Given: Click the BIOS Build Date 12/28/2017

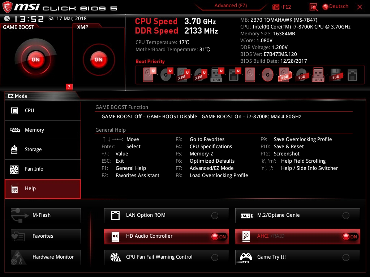Looking at the screenshot, I should tap(274, 61).
